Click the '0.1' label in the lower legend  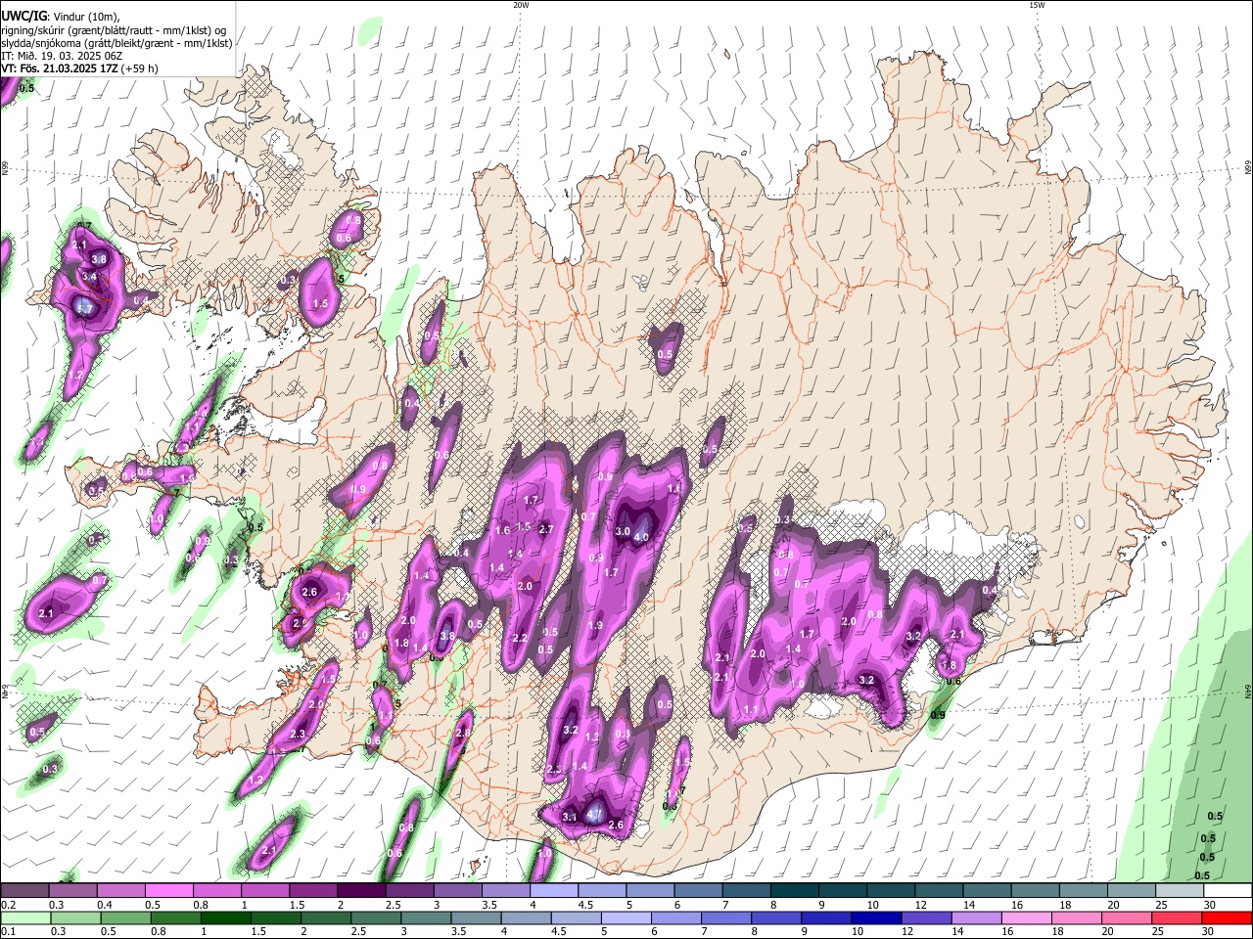pyautogui.click(x=8, y=931)
